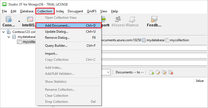Screen dimensions: 208x108
Task: Close the Collection menu
Action: pyautogui.click(x=45, y=11)
